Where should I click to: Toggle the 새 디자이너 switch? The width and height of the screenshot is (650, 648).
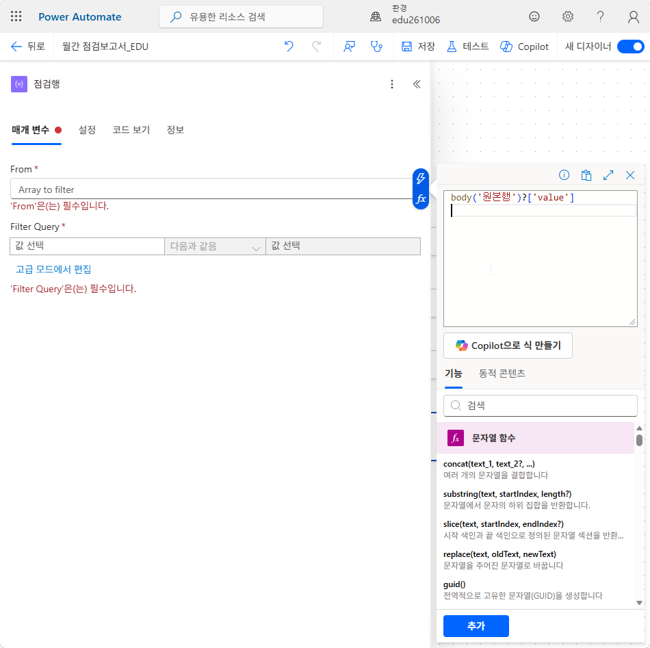(630, 47)
